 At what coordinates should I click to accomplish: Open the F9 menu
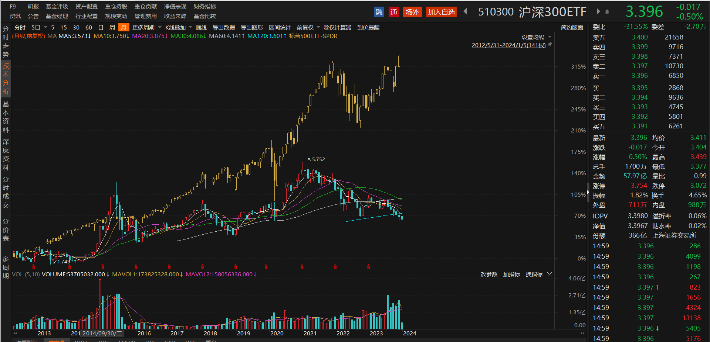(x=13, y=7)
